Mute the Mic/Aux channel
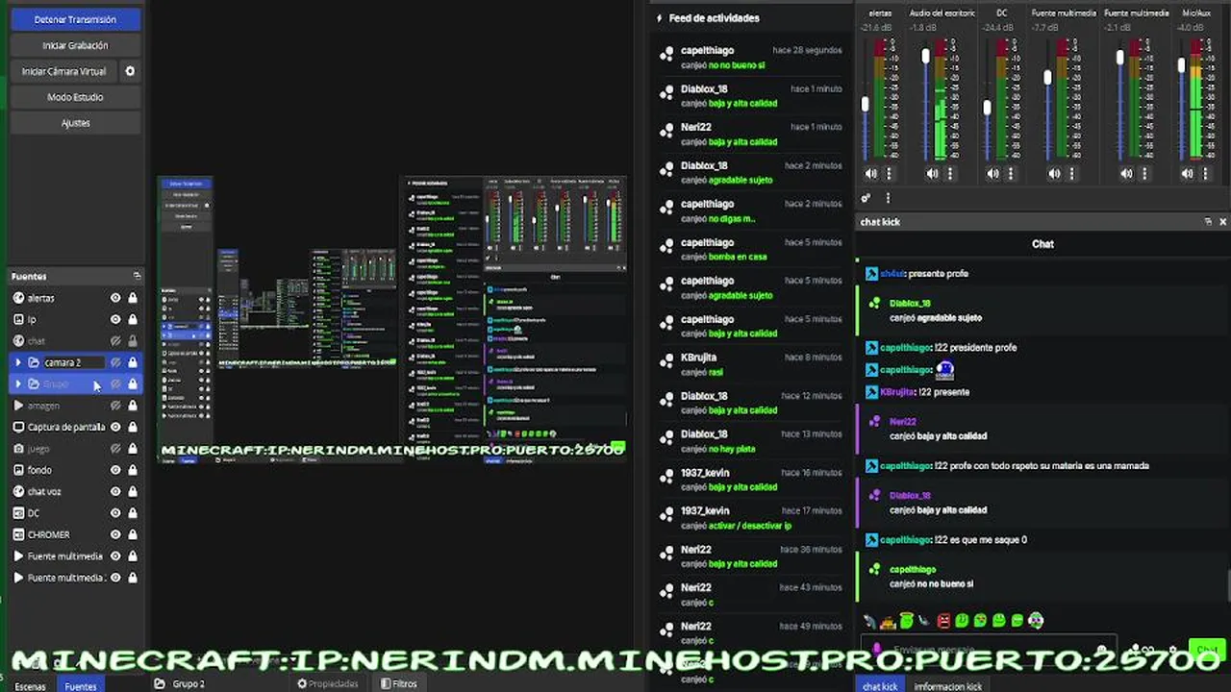Viewport: 1231px width, 692px height. tap(1188, 174)
